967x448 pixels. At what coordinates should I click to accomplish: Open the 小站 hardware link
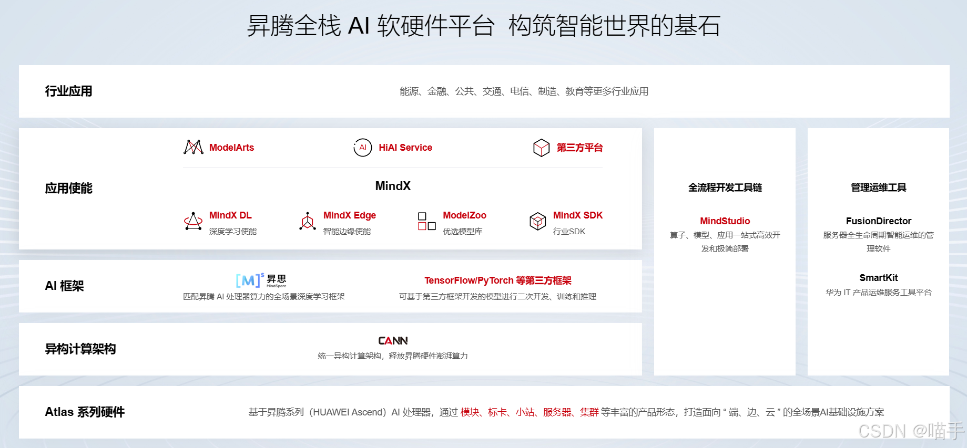(x=525, y=412)
